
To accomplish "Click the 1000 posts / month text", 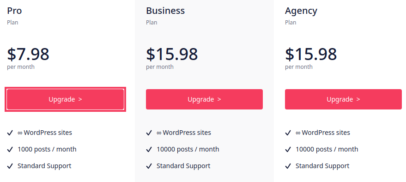I will tap(47, 149).
